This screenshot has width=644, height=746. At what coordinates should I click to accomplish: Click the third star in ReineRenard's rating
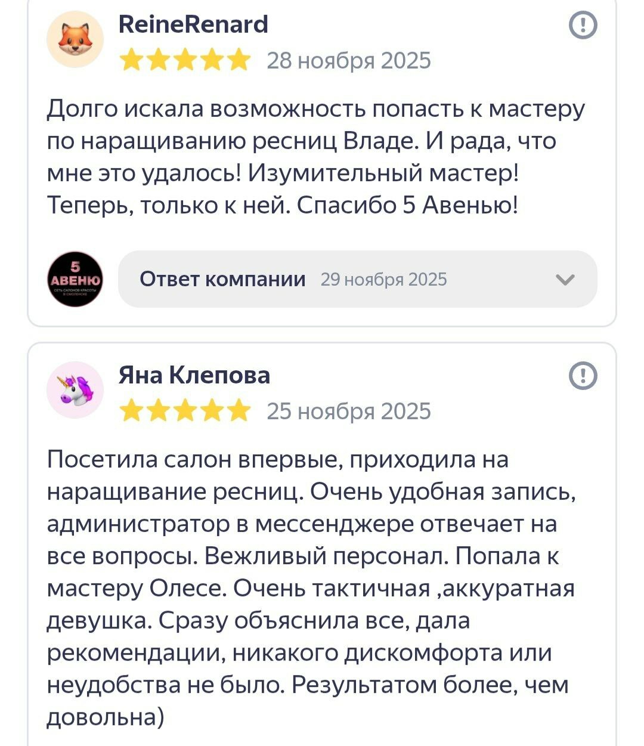coord(185,61)
